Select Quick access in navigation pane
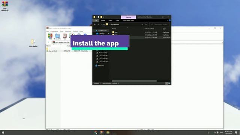The width and height of the screenshot is (240, 135). coord(102,31)
